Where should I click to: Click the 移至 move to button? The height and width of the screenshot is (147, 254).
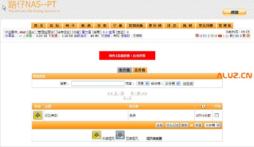[199, 125]
